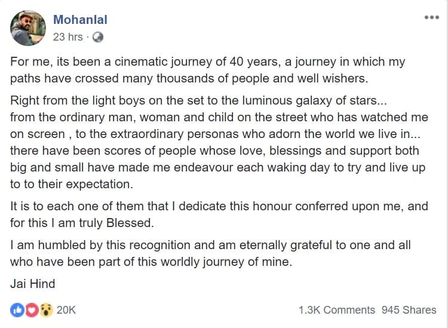View the 20K reactions count
Viewport: 448px width, 328px height.
pos(66,310)
